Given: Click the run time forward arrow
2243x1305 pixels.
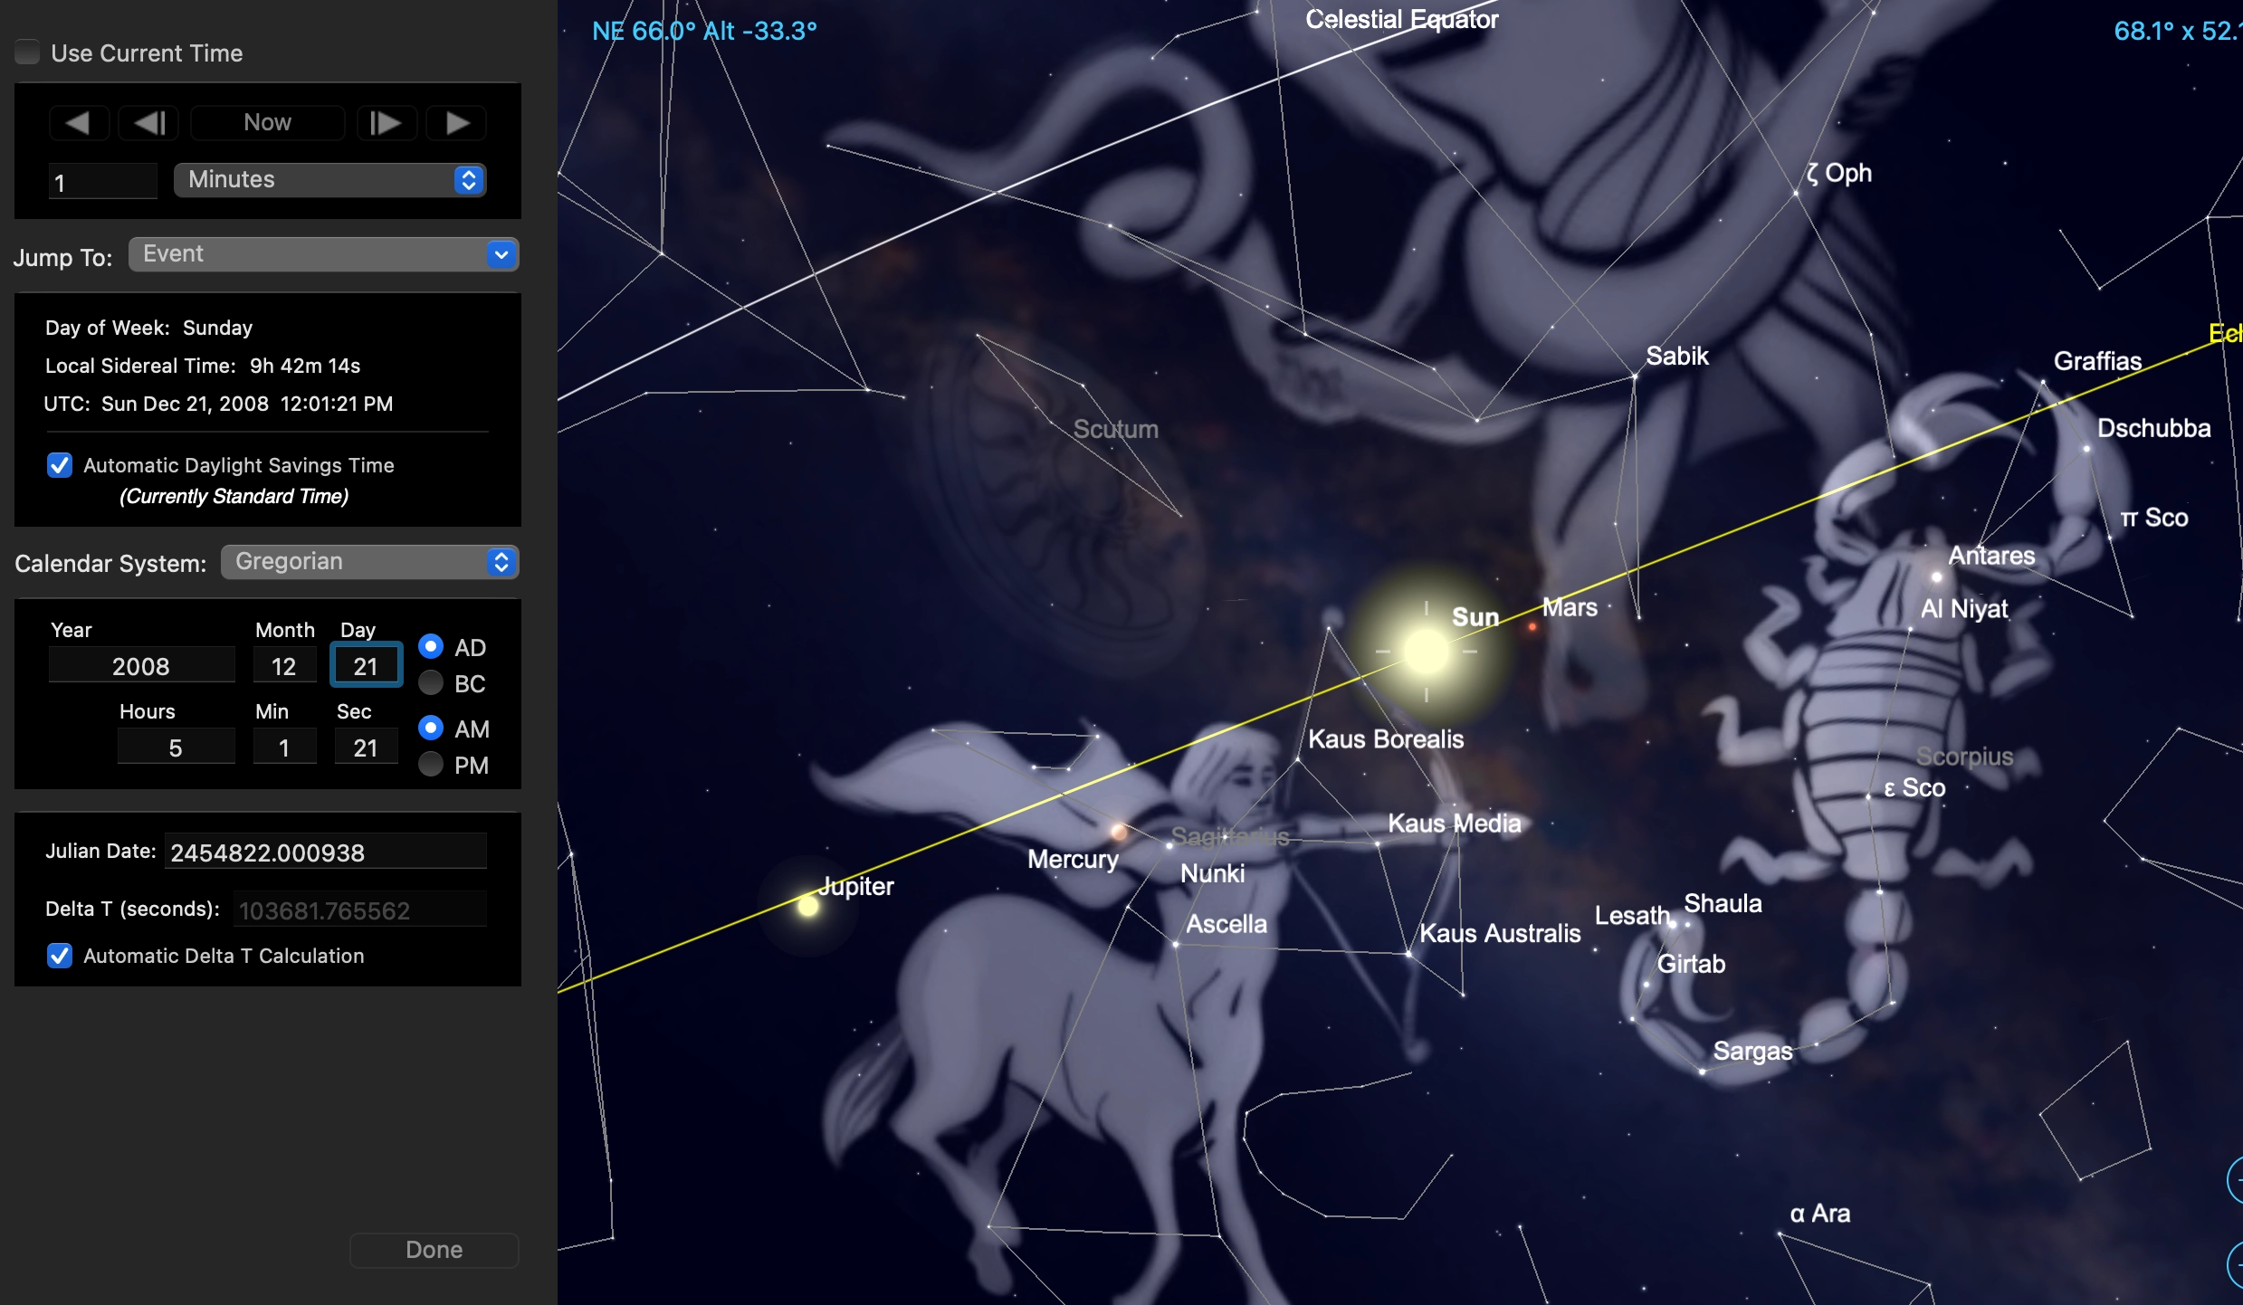Looking at the screenshot, I should 457,122.
